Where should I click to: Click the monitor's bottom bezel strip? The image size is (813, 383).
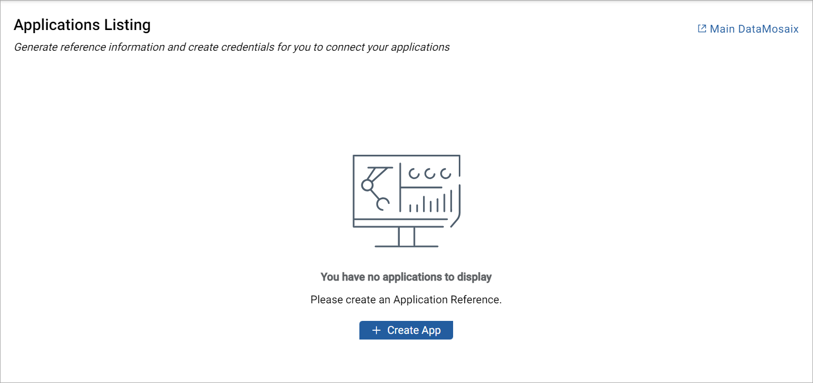(x=400, y=223)
